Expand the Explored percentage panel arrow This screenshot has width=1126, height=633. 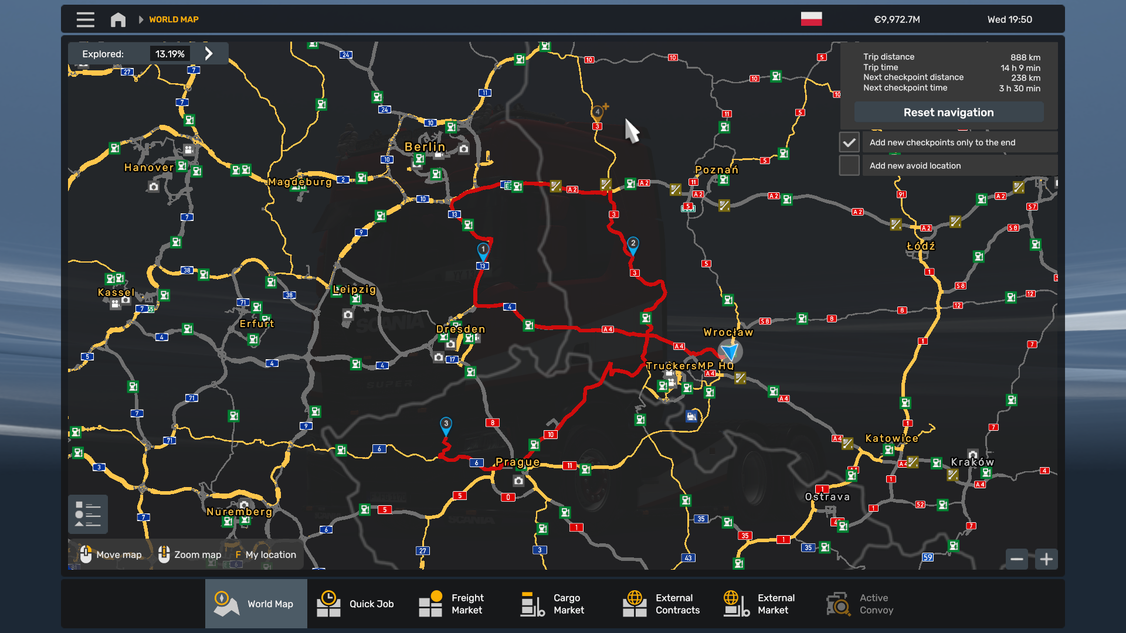(x=209, y=54)
